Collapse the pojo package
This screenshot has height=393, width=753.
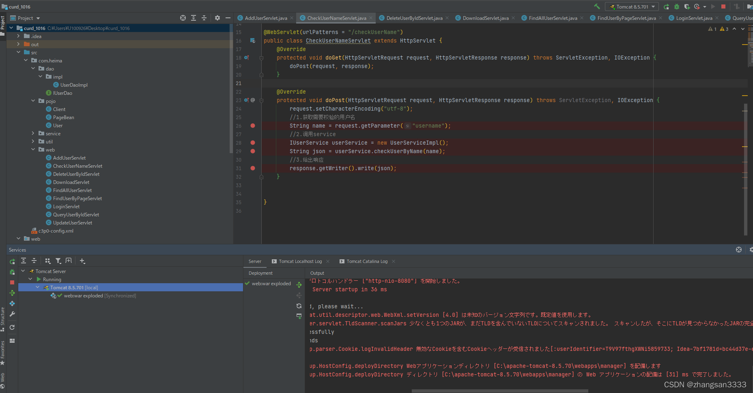coord(33,101)
